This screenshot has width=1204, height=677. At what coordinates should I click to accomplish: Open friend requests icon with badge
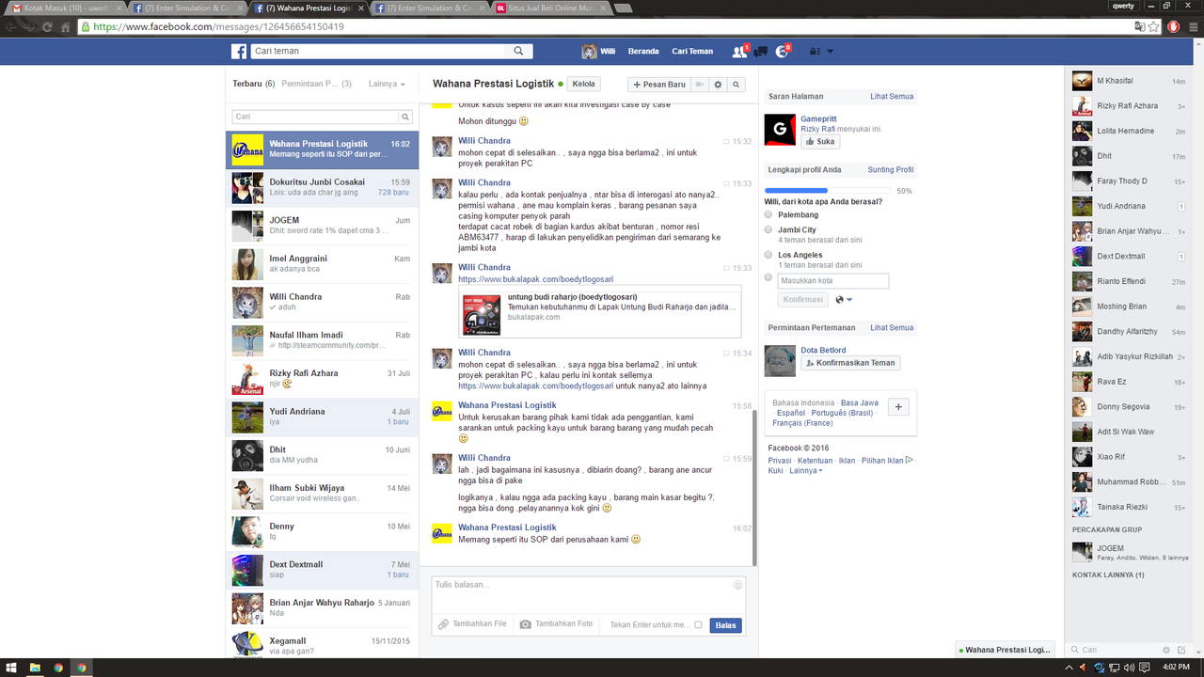point(740,51)
